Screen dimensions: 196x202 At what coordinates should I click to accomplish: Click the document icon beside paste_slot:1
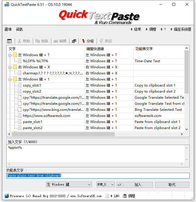20,122
